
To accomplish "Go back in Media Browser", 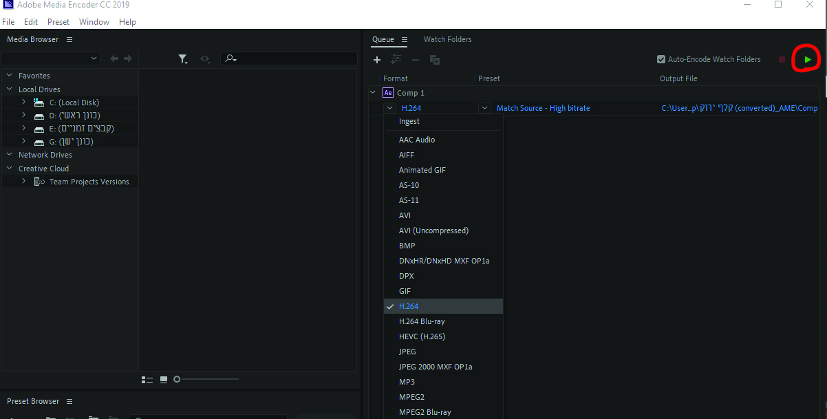I will (115, 59).
